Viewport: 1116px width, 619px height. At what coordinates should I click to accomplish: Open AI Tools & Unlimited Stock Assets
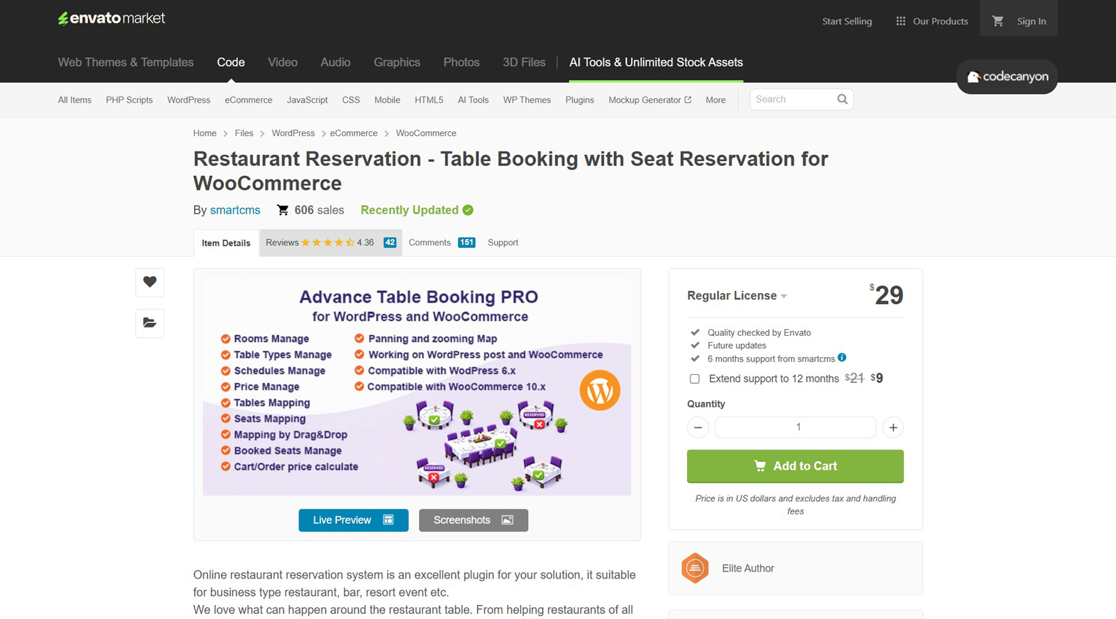656,62
